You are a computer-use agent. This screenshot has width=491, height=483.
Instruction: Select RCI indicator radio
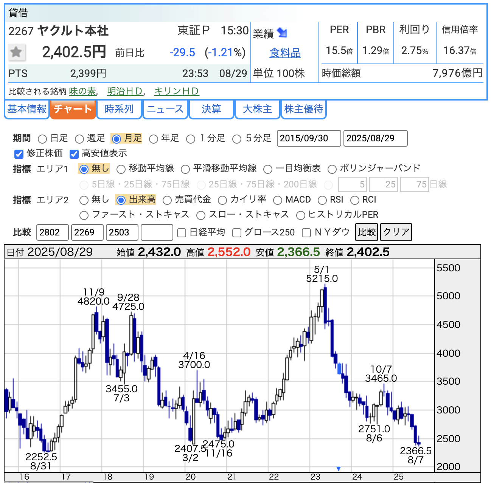coord(354,200)
